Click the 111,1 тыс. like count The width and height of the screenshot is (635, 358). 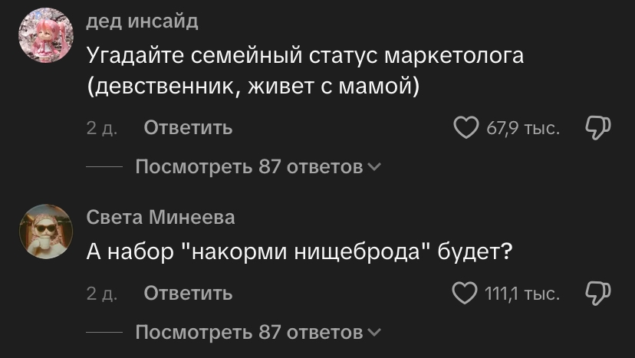coord(523,293)
